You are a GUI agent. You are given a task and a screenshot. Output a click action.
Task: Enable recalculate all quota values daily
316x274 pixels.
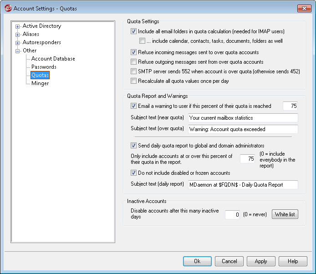coord(133,81)
